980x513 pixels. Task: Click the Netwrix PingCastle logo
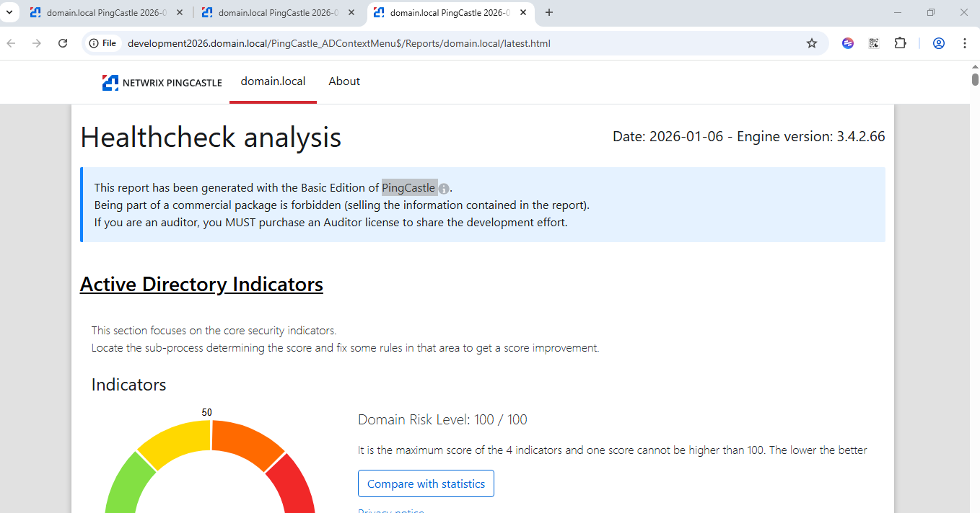[162, 82]
